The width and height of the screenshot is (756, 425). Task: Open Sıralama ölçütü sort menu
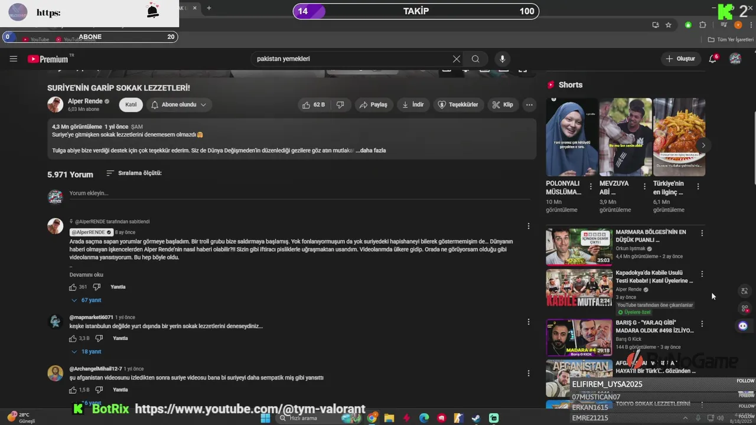coord(134,173)
